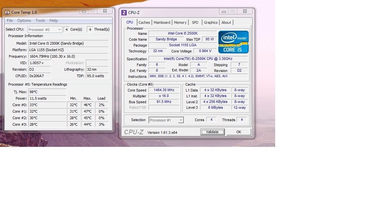376x211 pixels.
Task: Click the Ext. Model value 2A
Action: 199,70
